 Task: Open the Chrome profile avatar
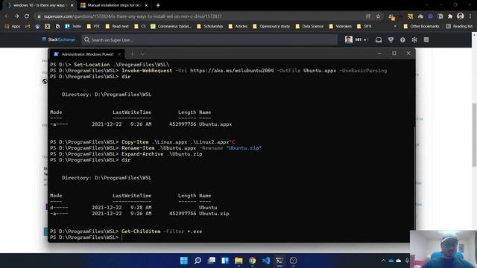461,16
